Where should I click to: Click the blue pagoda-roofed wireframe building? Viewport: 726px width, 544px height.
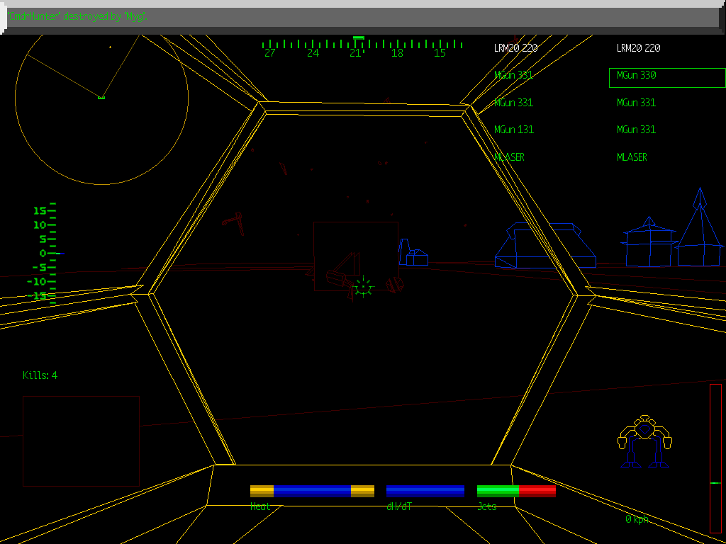tap(648, 242)
